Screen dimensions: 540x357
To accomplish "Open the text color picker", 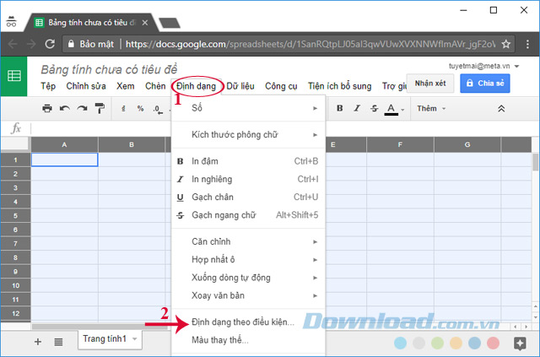I will pos(392,108).
